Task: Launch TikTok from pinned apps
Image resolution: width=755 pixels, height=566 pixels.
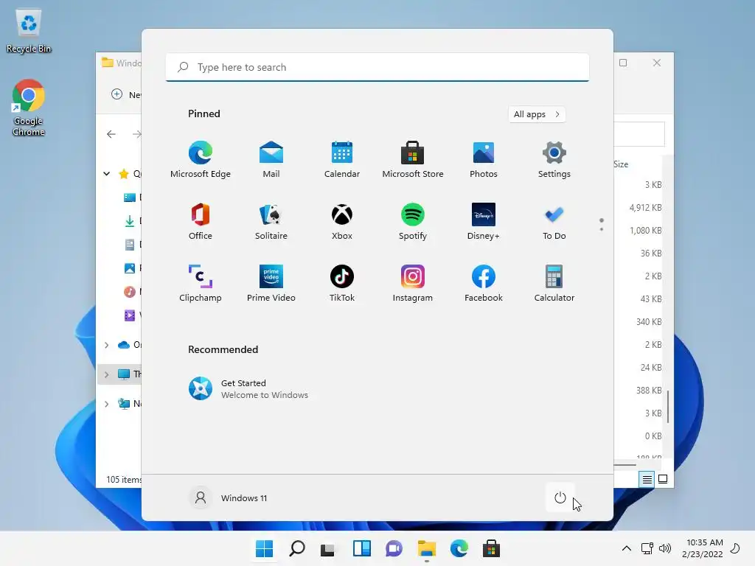Action: (x=342, y=284)
